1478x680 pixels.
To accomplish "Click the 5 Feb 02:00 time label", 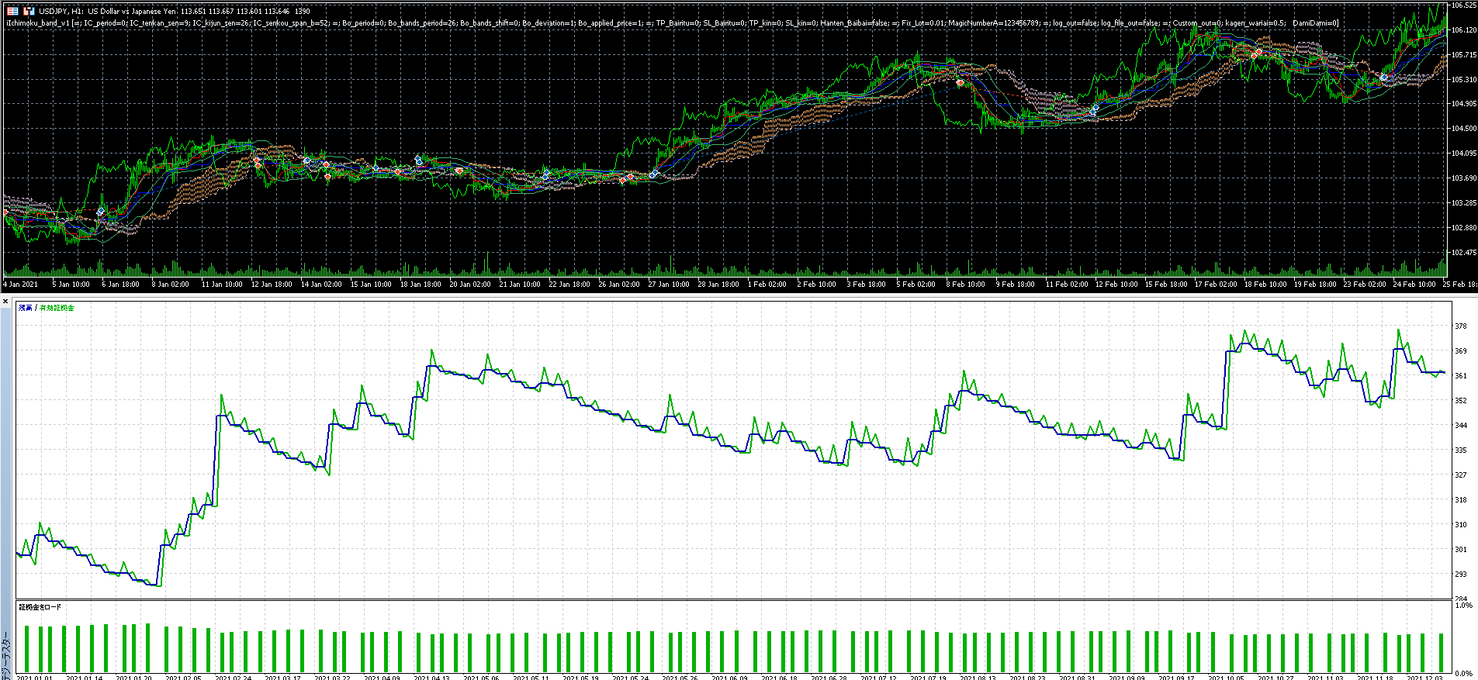I will [916, 285].
